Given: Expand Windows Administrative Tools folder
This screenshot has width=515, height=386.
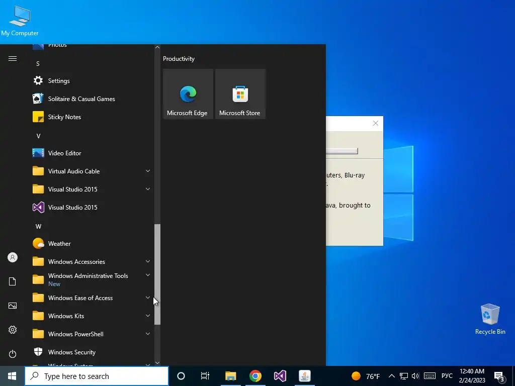Looking at the screenshot, I should [x=148, y=275].
